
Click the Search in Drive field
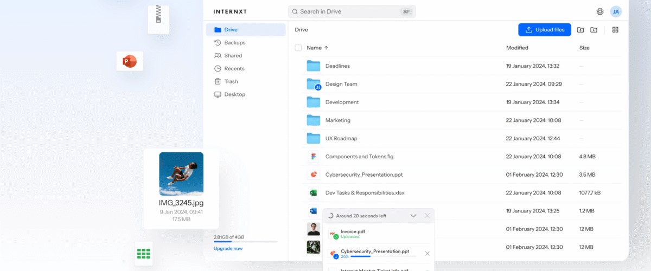click(x=352, y=11)
